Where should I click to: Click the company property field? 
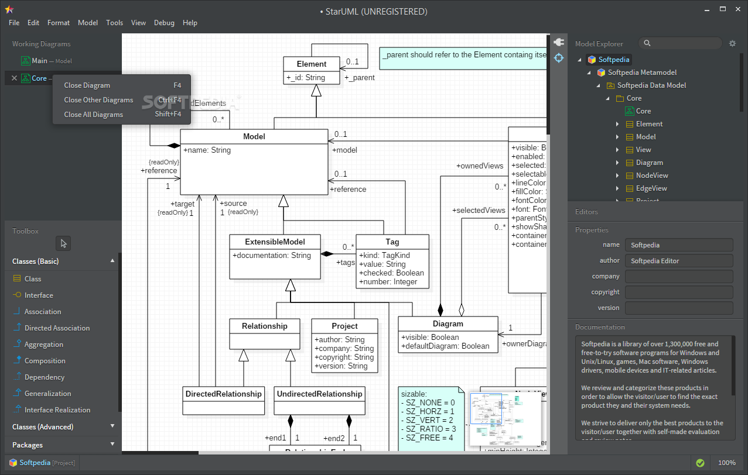pyautogui.click(x=679, y=277)
